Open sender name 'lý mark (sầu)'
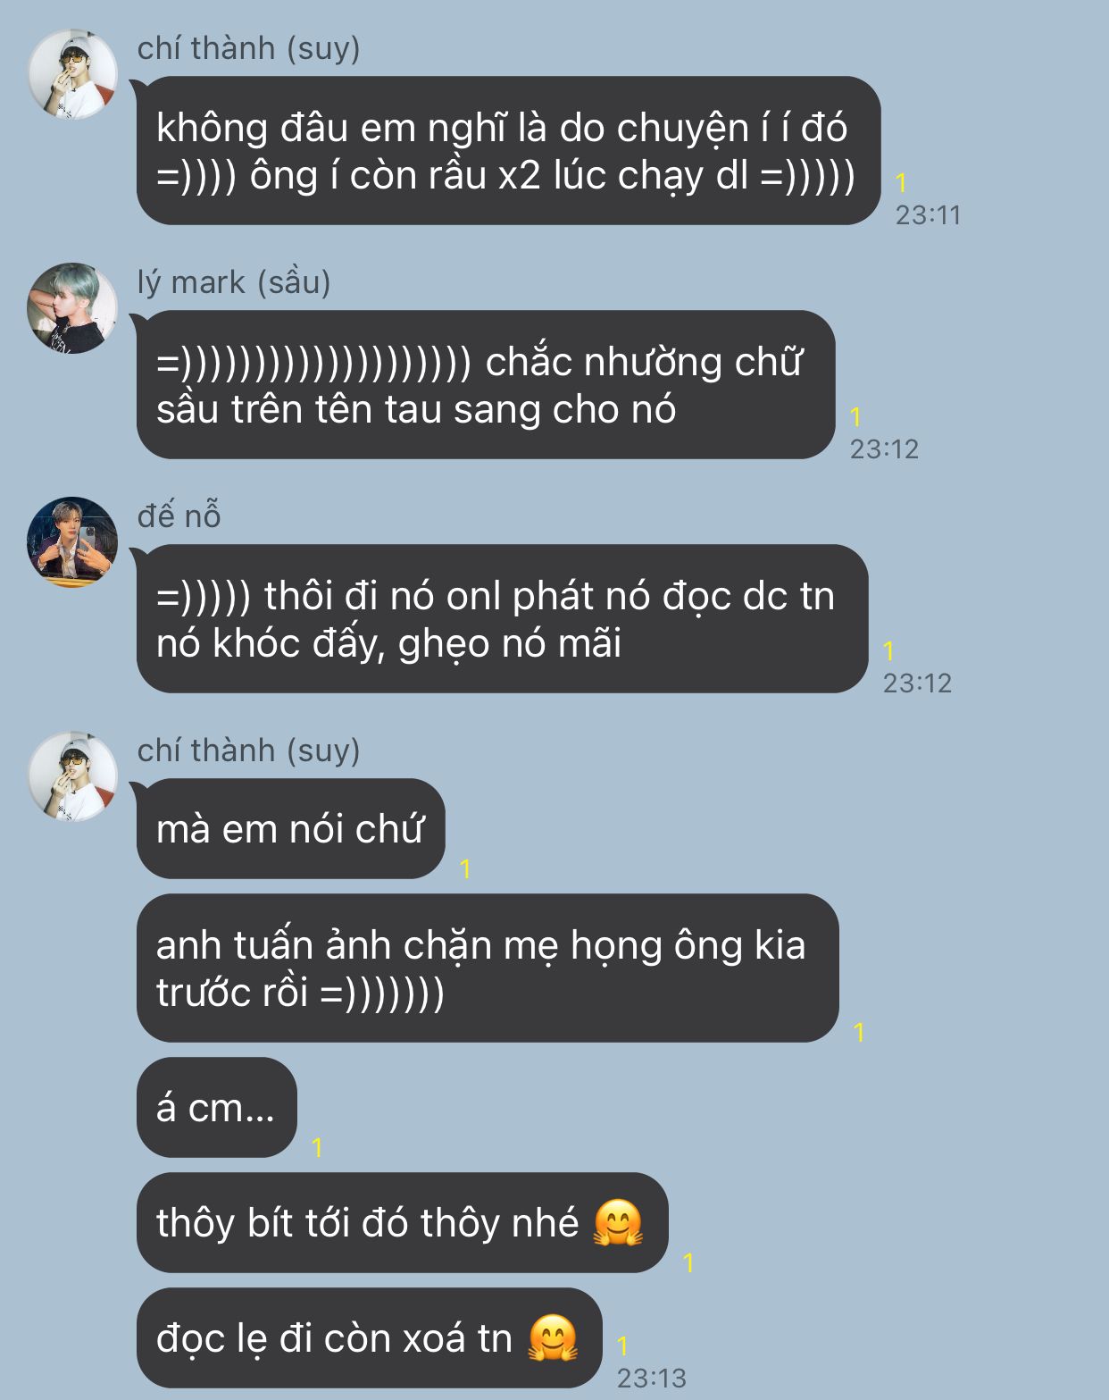 [234, 282]
